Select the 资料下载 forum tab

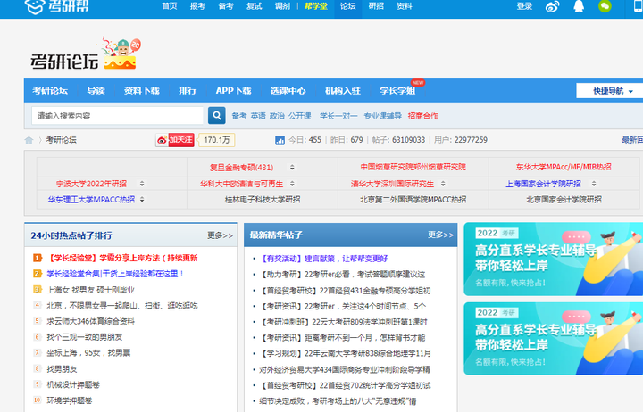click(141, 90)
